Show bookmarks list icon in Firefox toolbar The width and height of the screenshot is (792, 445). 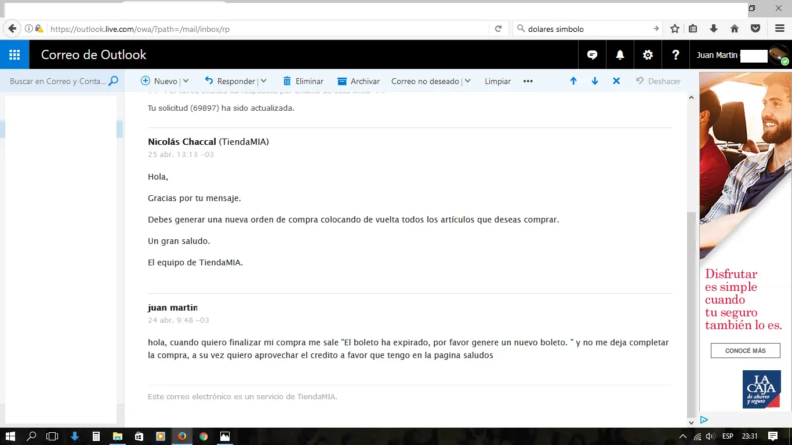pyautogui.click(x=693, y=28)
